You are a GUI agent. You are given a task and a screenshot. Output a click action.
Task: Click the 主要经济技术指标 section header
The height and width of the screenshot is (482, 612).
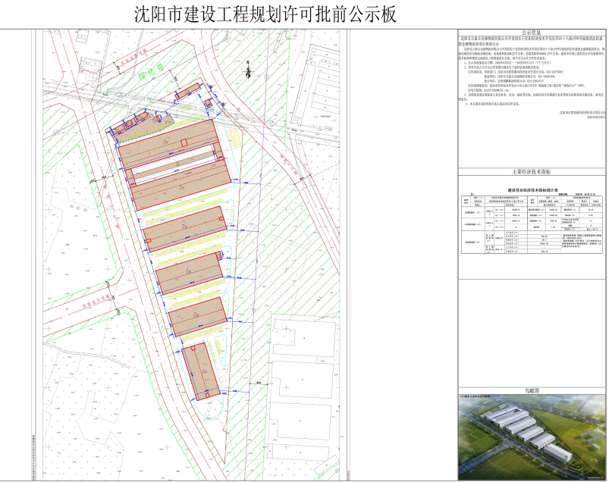click(x=533, y=173)
